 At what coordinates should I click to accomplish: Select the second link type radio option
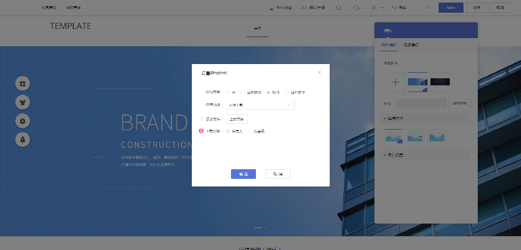243,92
